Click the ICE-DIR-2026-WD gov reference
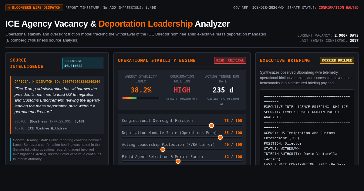364x191 pixels. tap(268, 8)
